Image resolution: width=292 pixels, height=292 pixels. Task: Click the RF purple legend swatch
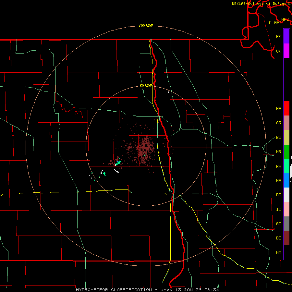coord(286,36)
